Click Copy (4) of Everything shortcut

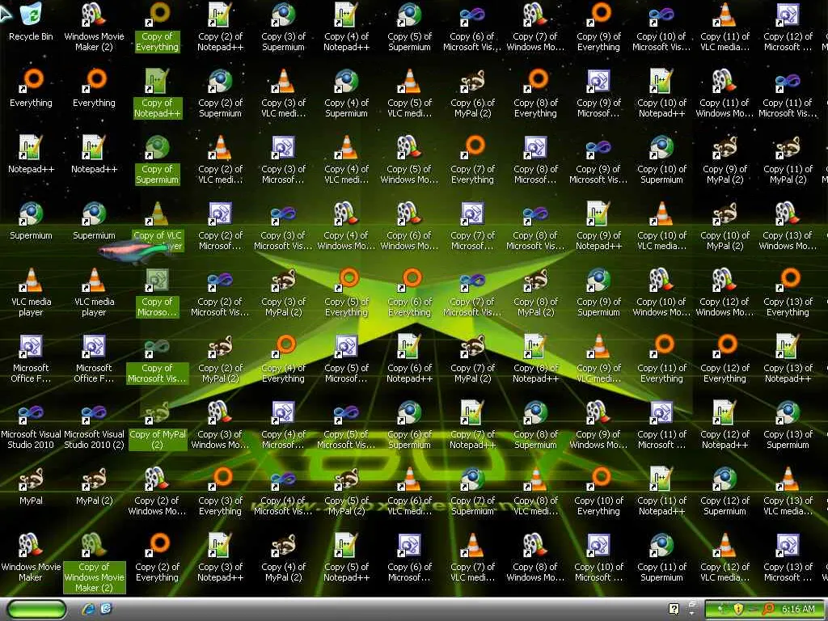[283, 358]
